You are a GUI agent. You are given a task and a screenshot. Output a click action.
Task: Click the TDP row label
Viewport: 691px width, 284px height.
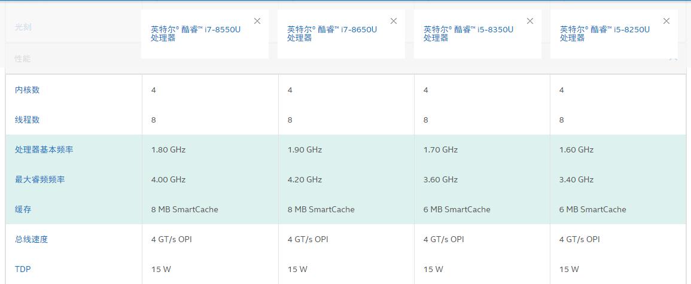pyautogui.click(x=23, y=269)
